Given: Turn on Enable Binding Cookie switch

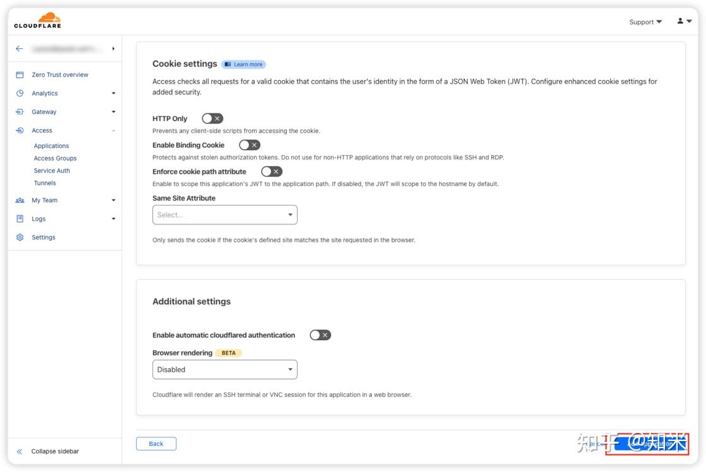Looking at the screenshot, I should 250,145.
